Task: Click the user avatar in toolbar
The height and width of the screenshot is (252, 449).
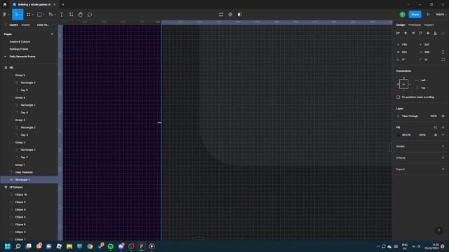Action: click(402, 15)
